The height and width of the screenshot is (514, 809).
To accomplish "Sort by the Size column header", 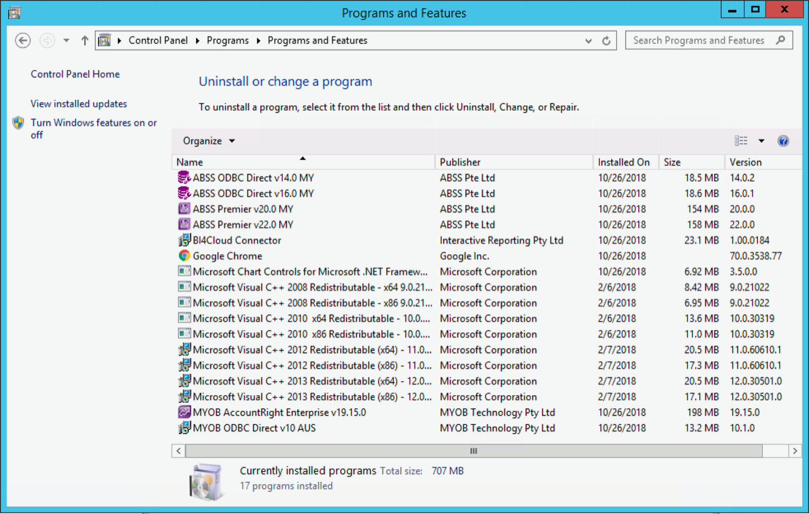I will pos(691,162).
